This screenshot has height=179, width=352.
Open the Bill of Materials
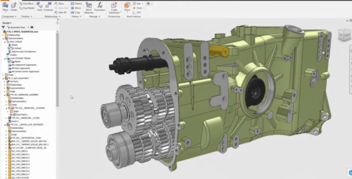click(89, 8)
